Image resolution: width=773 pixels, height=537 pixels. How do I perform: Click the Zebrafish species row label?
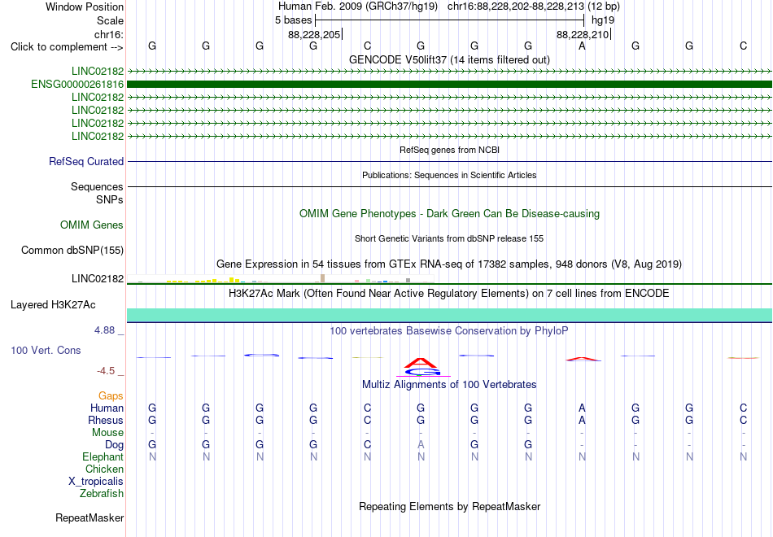[x=102, y=494]
